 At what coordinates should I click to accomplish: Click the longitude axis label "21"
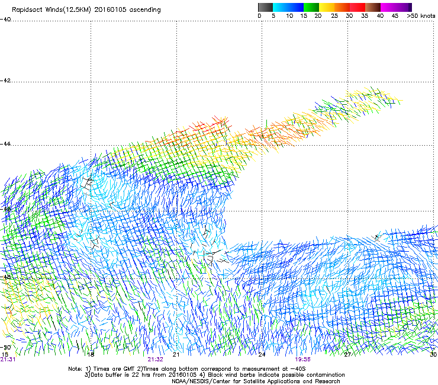(176, 355)
